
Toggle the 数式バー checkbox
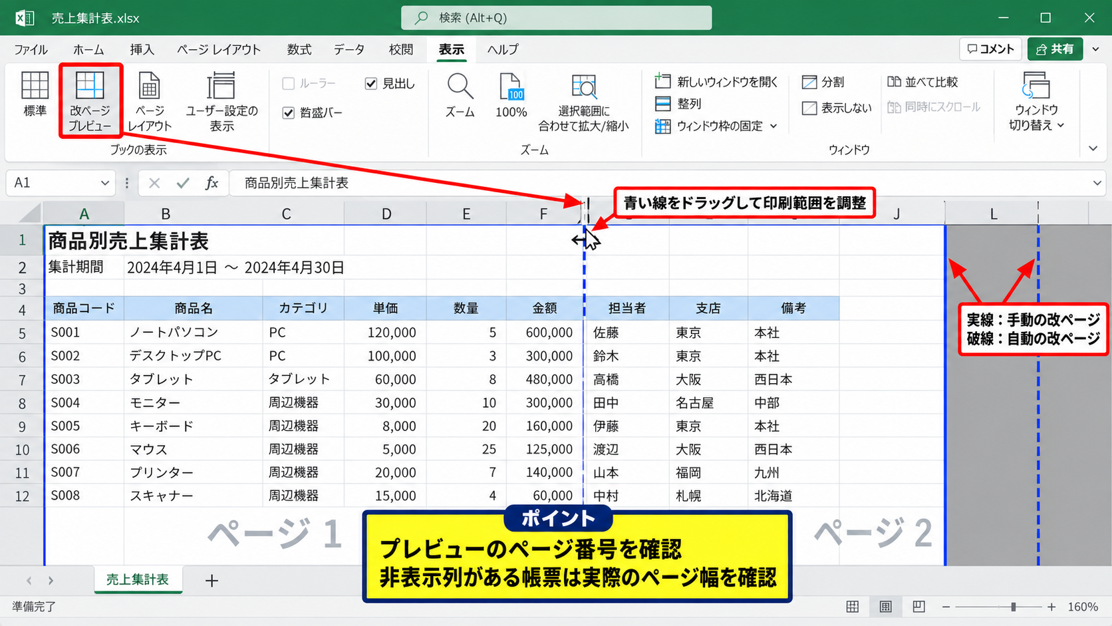point(288,113)
